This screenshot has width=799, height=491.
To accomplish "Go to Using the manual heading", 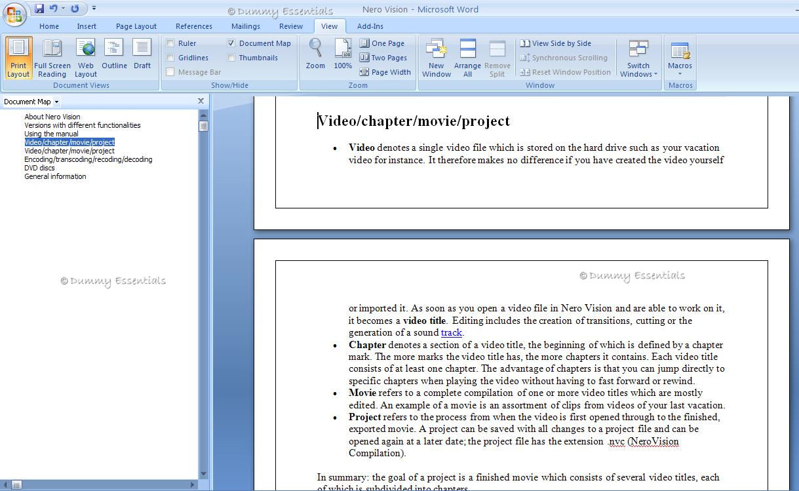I will point(51,134).
